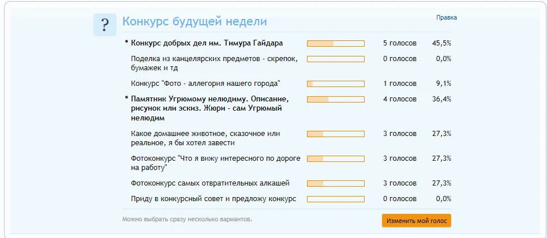Click option Конкурс Фото - аллегория нашего города
This screenshot has width=547, height=238.
[x=205, y=83]
